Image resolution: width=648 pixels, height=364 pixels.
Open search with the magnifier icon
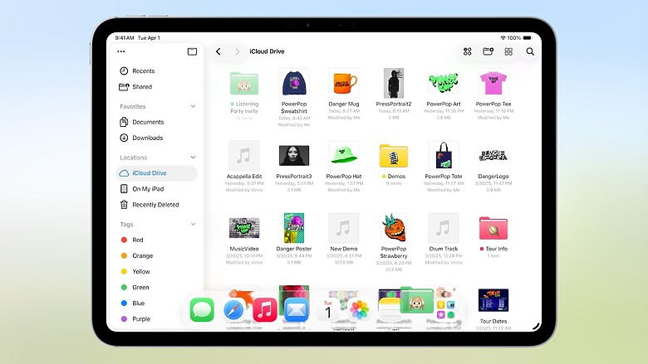tap(530, 51)
